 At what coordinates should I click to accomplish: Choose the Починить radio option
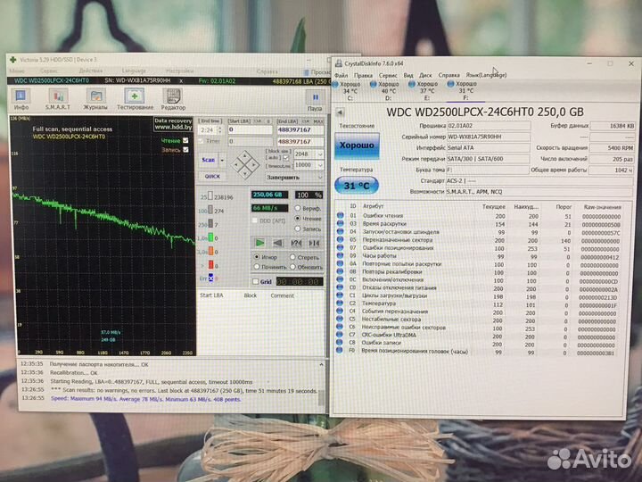(257, 267)
